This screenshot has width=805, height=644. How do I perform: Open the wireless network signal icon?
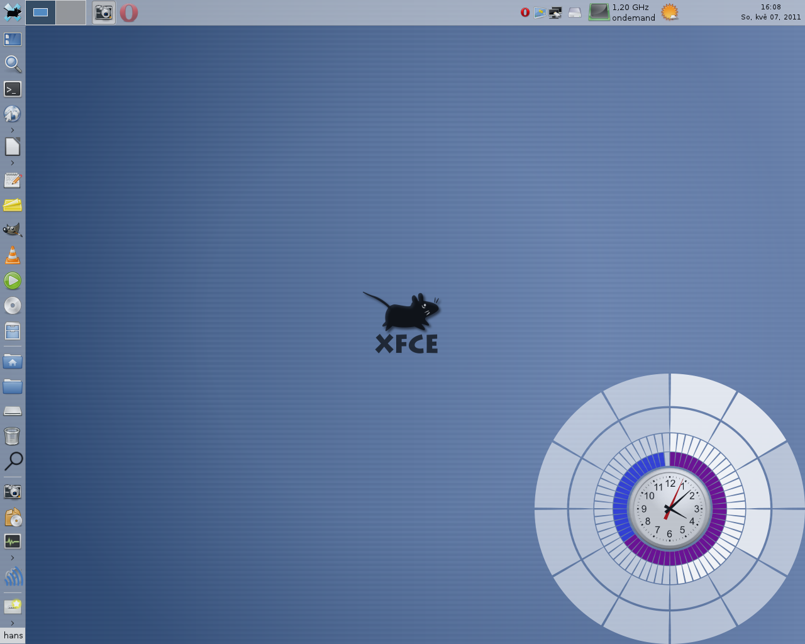tap(13, 576)
